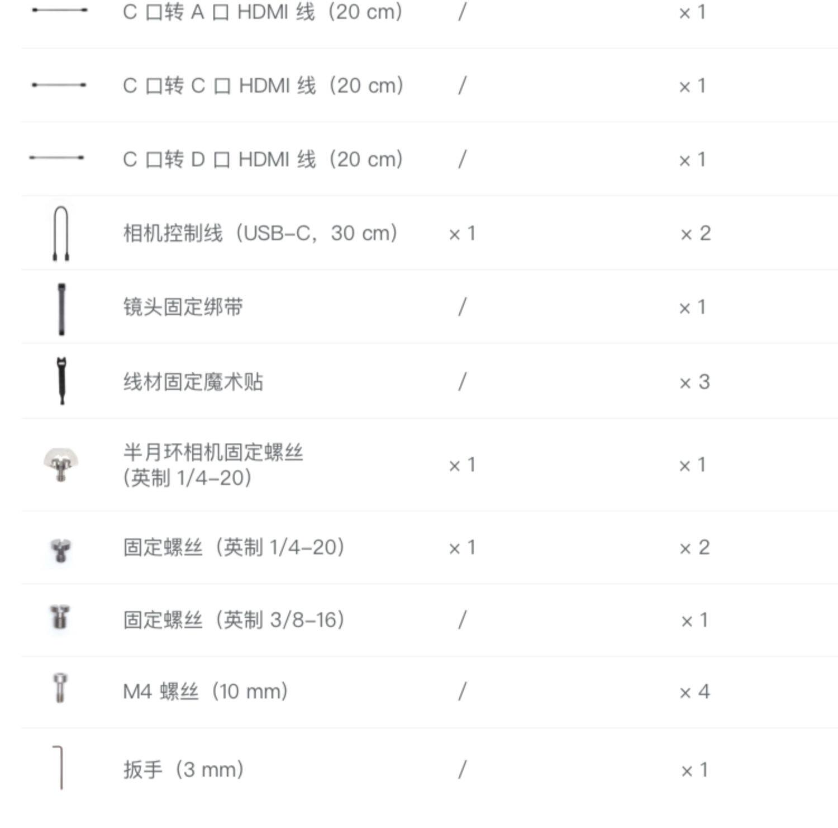Click the 扳手（3 mm）label
Viewport: 838px width, 828px height.
click(184, 770)
